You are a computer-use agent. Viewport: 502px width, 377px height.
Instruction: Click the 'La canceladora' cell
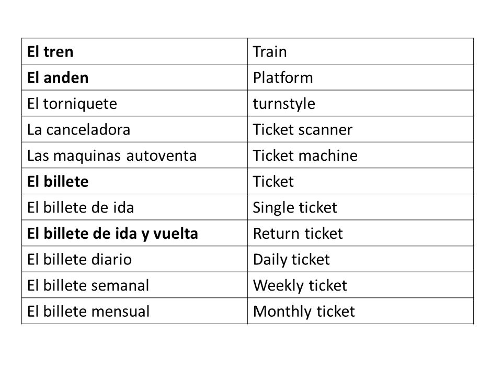(134, 129)
